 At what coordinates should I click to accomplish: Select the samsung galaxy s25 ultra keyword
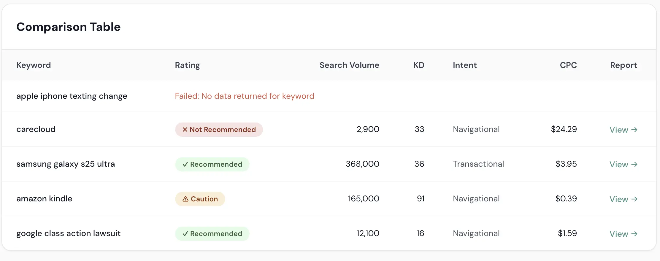click(66, 164)
